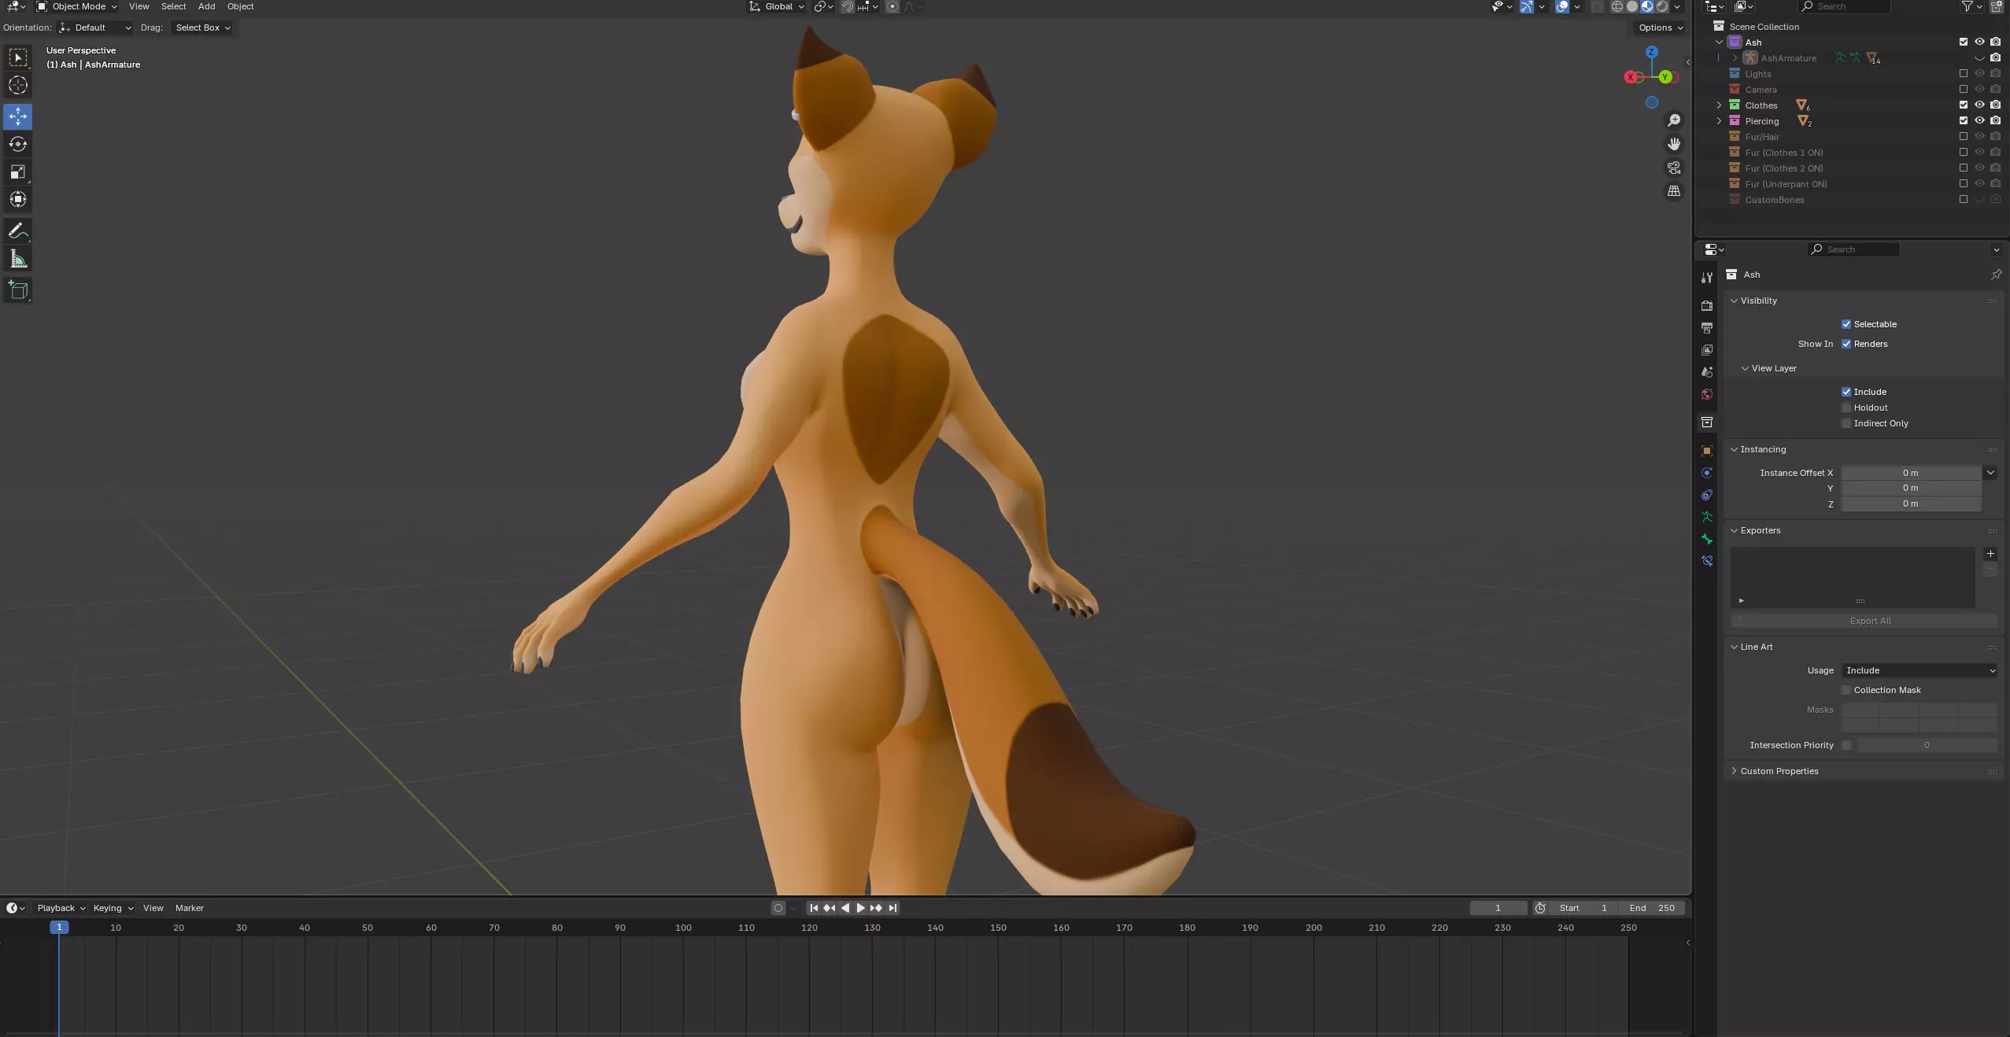2010x1037 pixels.
Task: Open the View menu in viewport header
Action: 139,6
